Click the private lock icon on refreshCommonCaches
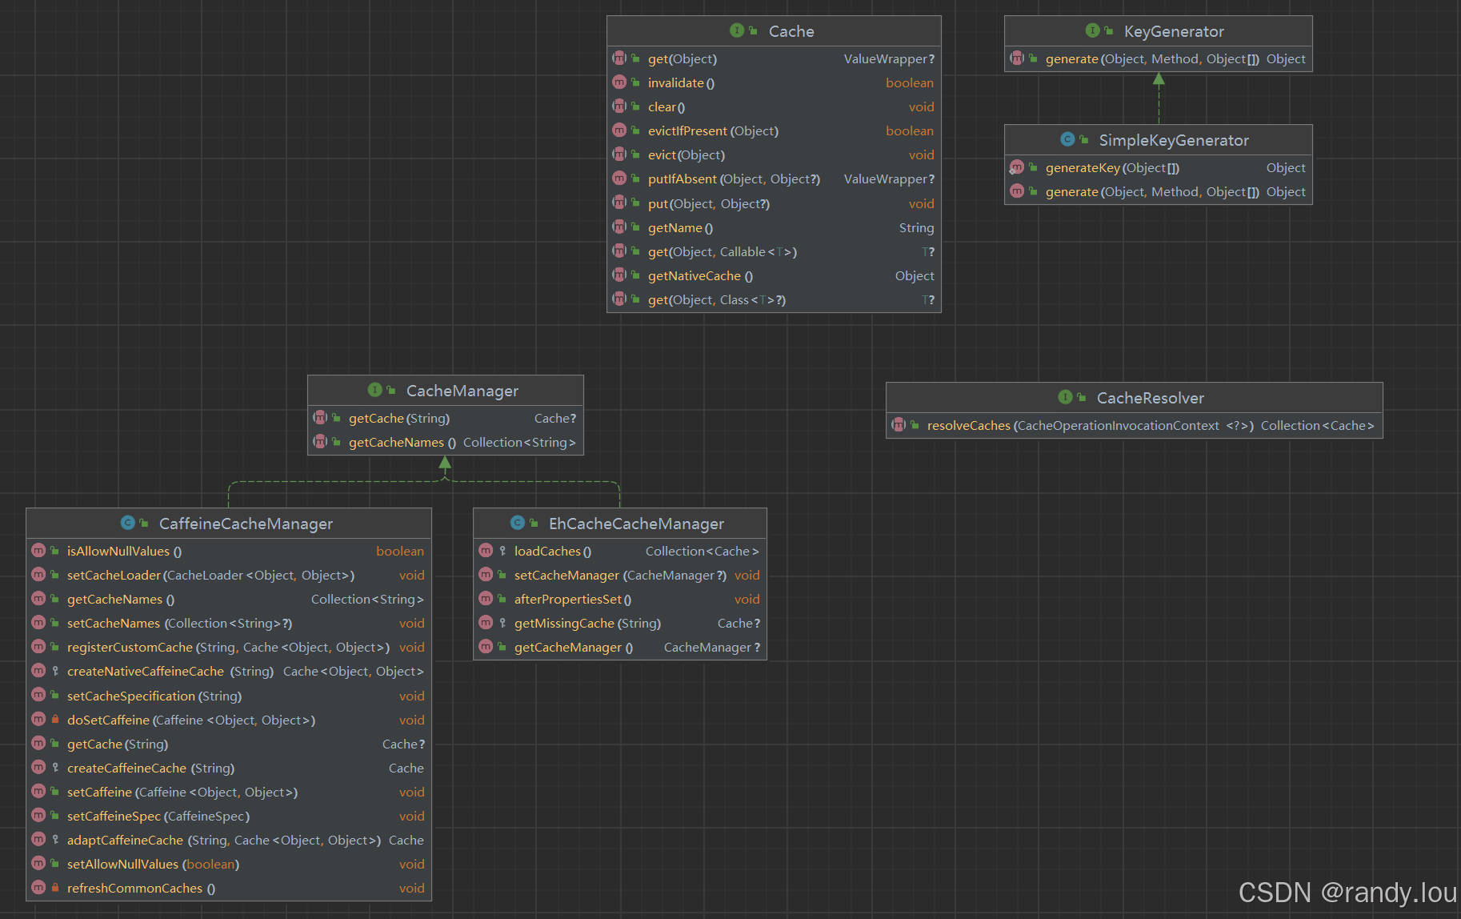Viewport: 1461px width, 919px height. point(55,888)
